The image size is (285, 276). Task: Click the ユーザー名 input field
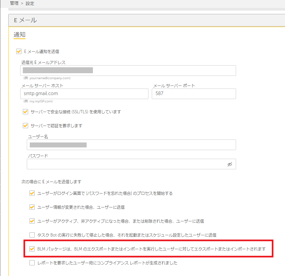[131, 145]
